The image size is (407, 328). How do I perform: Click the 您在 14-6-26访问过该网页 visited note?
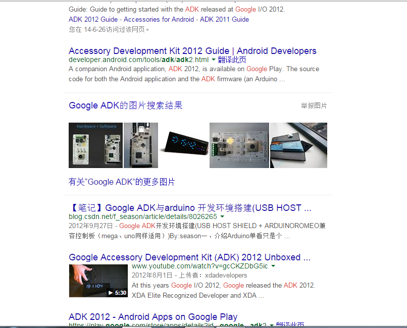109,30
